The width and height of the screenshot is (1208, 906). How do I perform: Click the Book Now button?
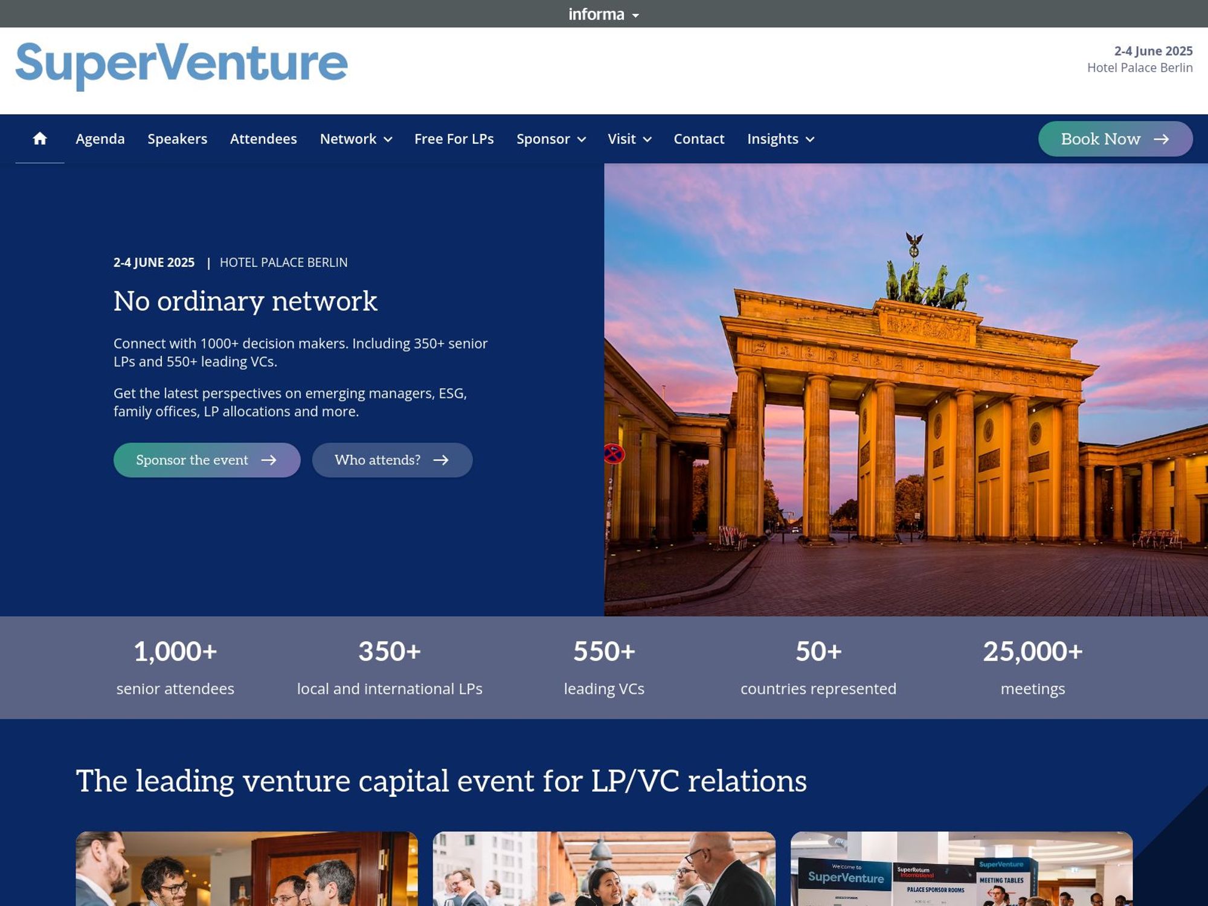[1115, 139]
